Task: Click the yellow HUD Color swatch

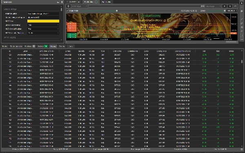Action: click(43, 21)
